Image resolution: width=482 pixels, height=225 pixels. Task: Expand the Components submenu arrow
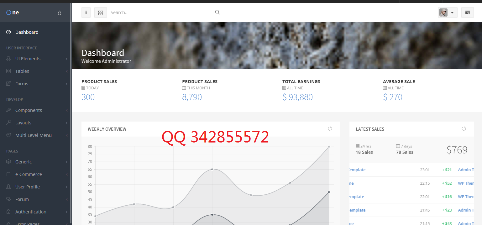(x=67, y=110)
